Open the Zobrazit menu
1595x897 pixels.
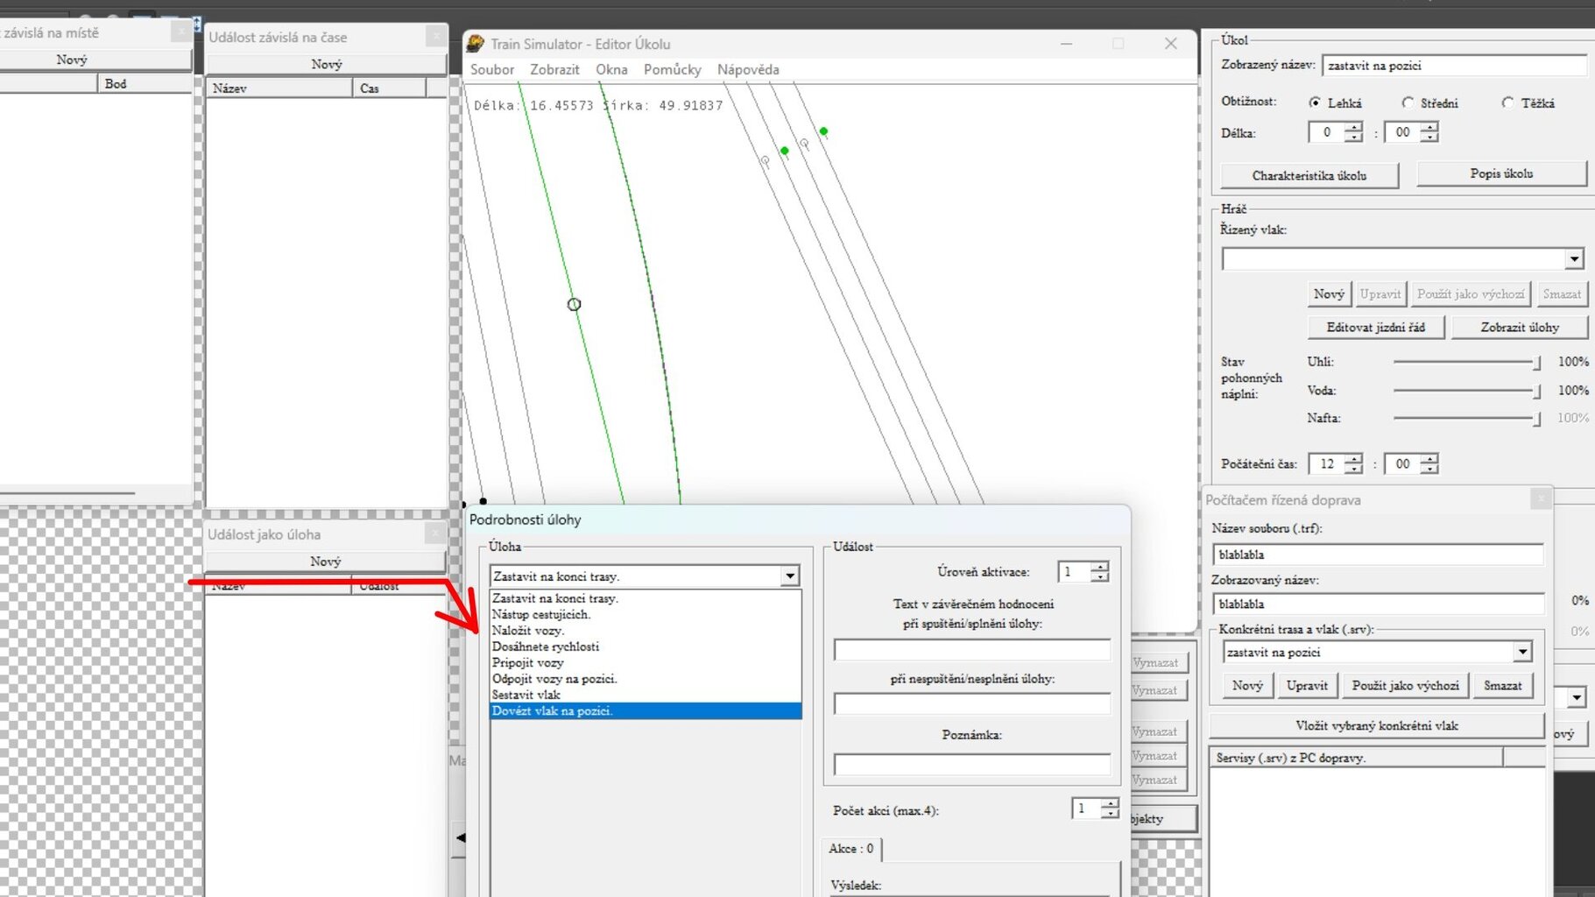pos(554,69)
